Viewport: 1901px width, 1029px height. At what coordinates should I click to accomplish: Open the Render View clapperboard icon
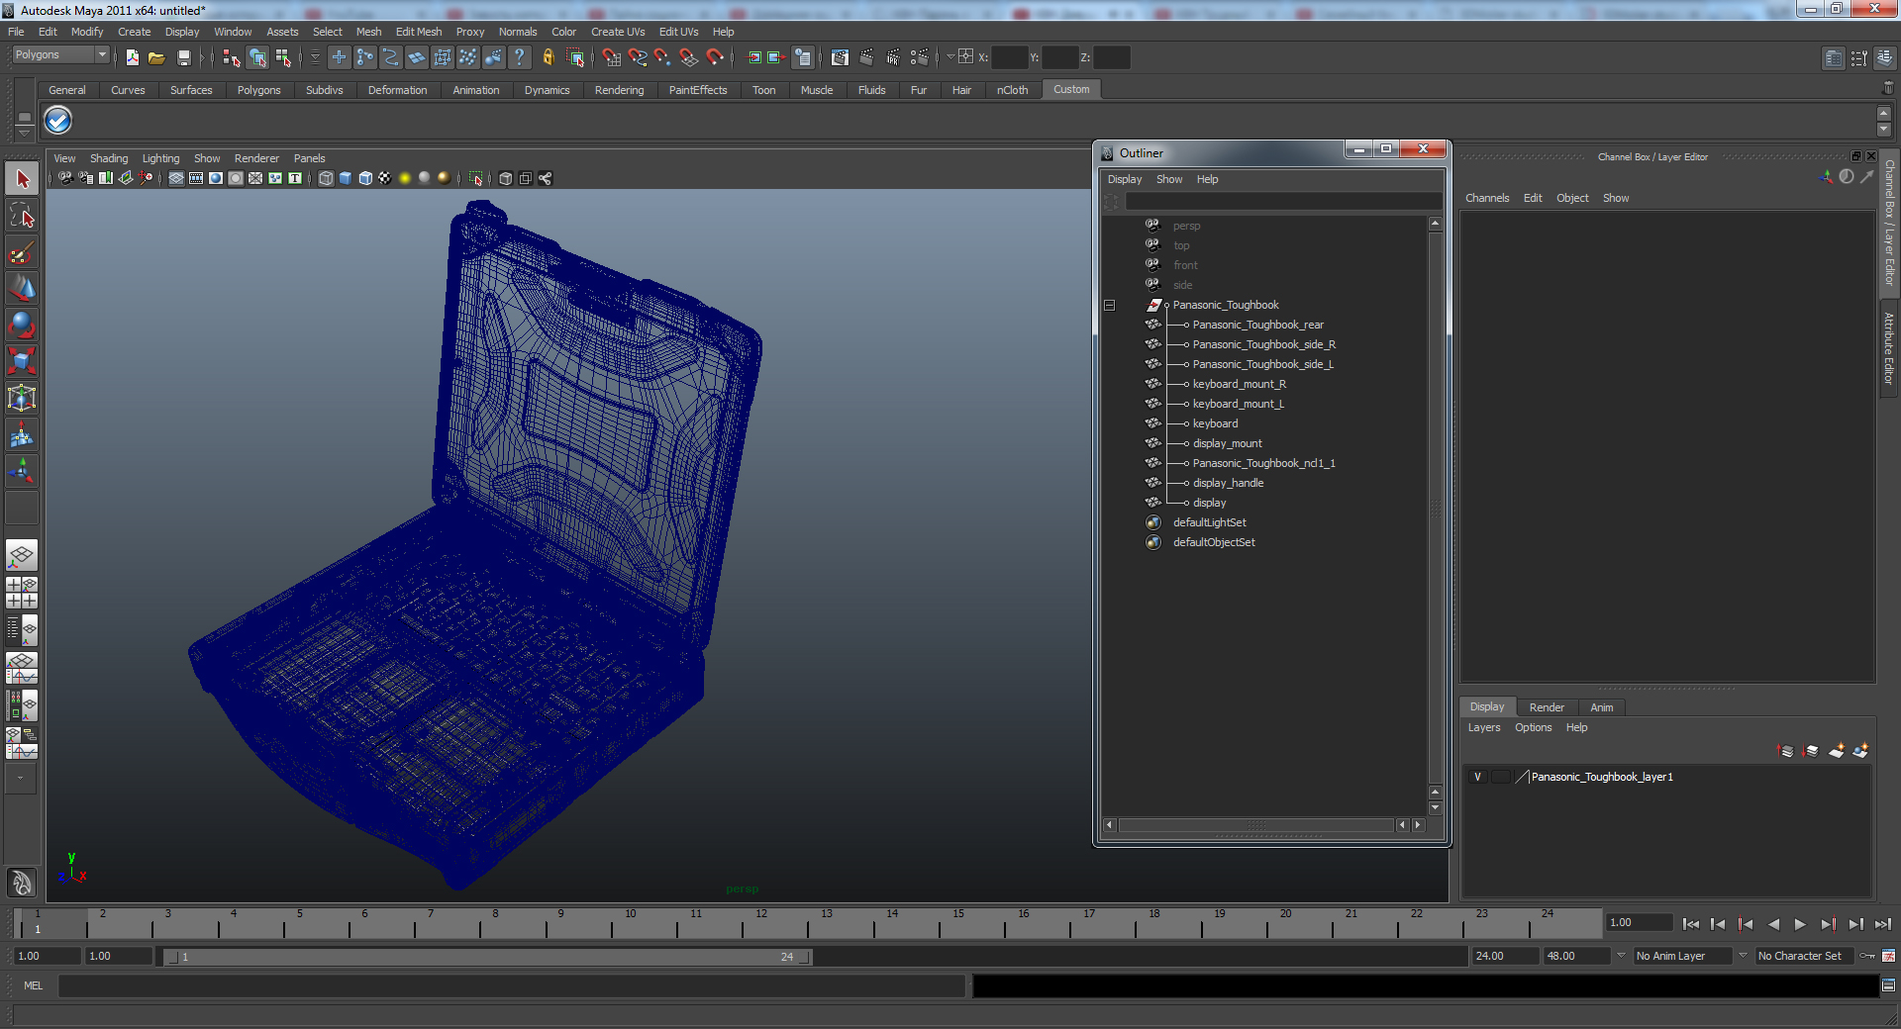click(840, 57)
